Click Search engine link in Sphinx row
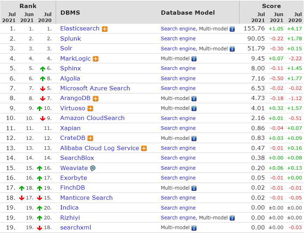 click(x=178, y=69)
